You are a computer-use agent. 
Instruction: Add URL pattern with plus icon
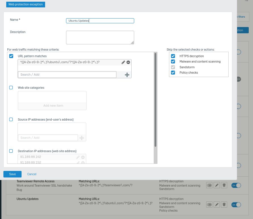tap(127, 75)
